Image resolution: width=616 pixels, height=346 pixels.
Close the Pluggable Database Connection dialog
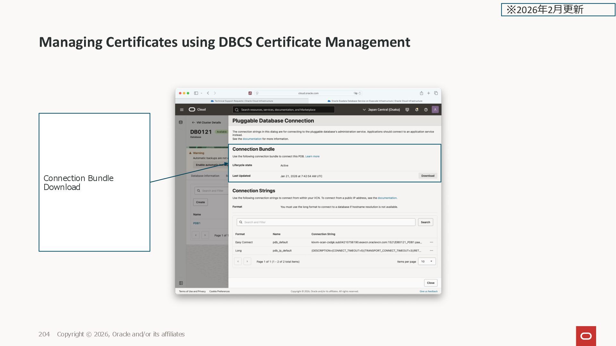(431, 283)
